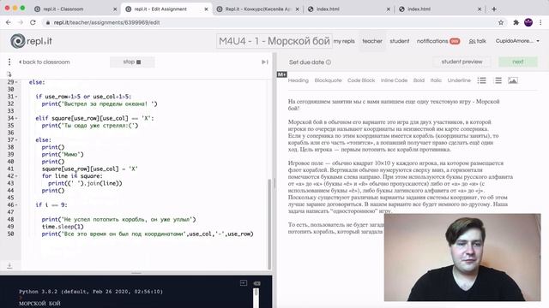Go back in browser history
The height and width of the screenshot is (308, 549).
(9, 22)
